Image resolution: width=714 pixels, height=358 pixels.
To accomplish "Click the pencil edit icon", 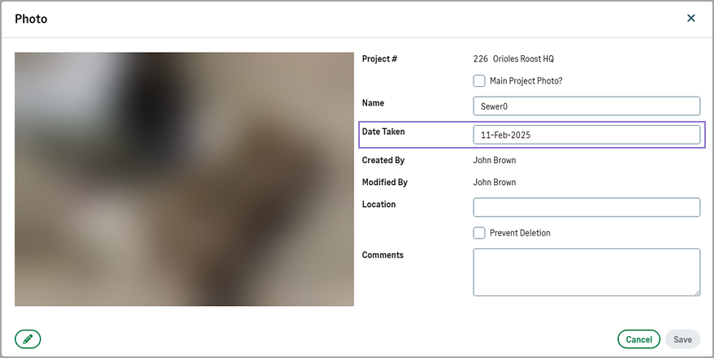I will (x=28, y=339).
